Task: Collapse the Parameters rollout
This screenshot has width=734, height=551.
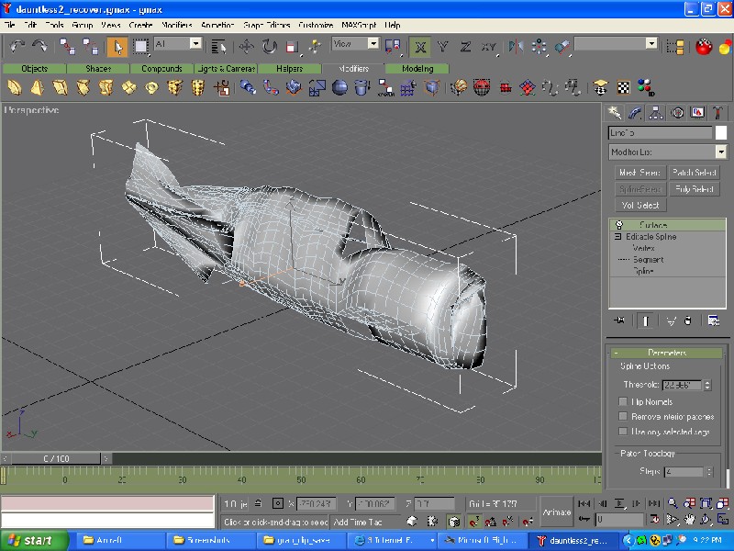Action: 666,353
